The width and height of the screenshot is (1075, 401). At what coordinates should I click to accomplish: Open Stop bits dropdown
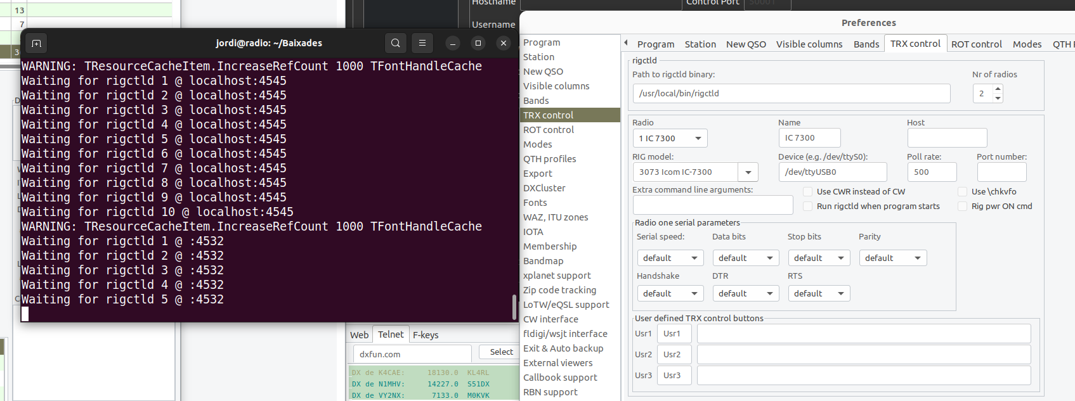point(819,258)
